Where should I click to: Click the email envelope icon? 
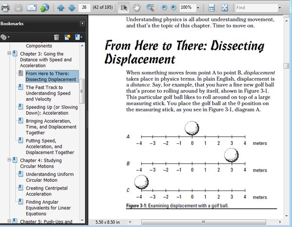32,8
